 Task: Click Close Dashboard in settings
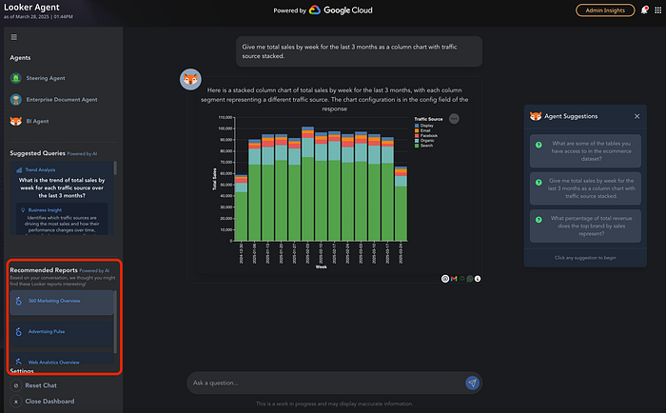point(49,401)
